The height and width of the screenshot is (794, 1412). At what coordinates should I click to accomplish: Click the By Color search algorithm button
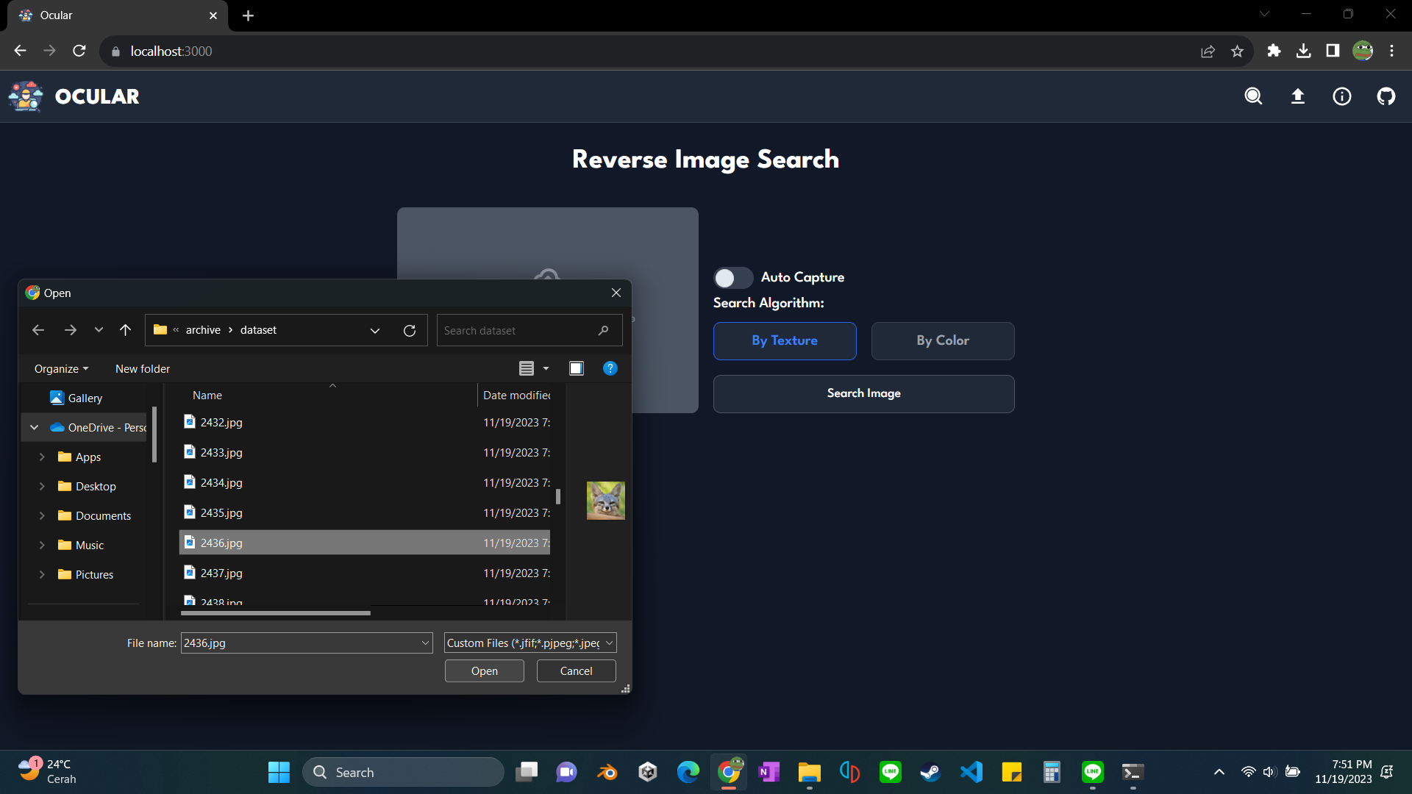[941, 340]
